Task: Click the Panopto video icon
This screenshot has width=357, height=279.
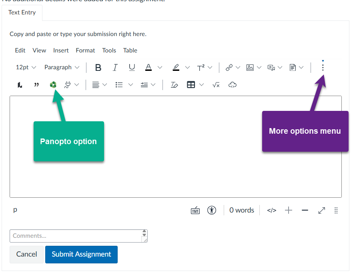Action: pyautogui.click(x=53, y=85)
